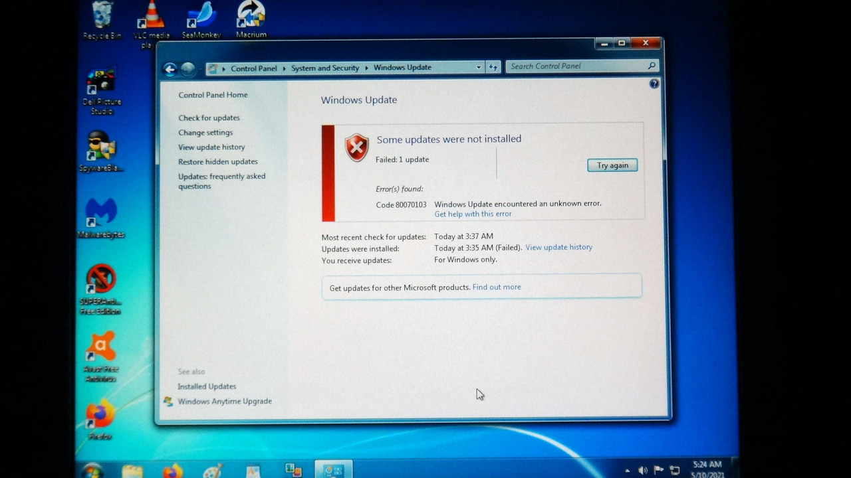Open the volume speaker tray icon
The image size is (851, 478).
[x=643, y=471]
